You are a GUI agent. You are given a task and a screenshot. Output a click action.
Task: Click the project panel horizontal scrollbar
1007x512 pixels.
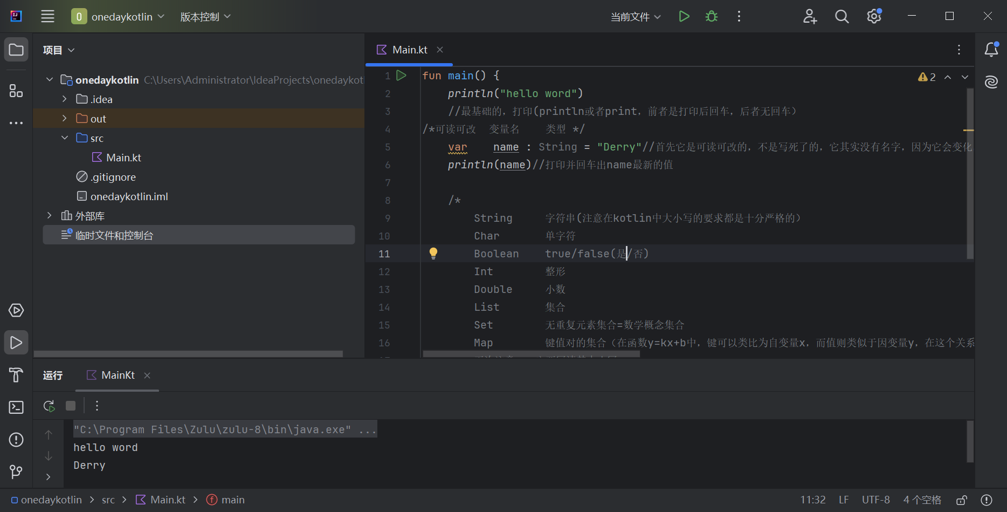pyautogui.click(x=188, y=354)
